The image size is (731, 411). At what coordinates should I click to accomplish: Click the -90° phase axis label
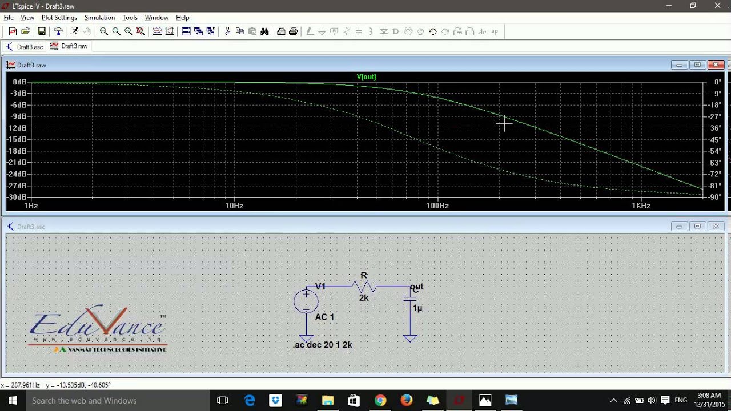716,197
